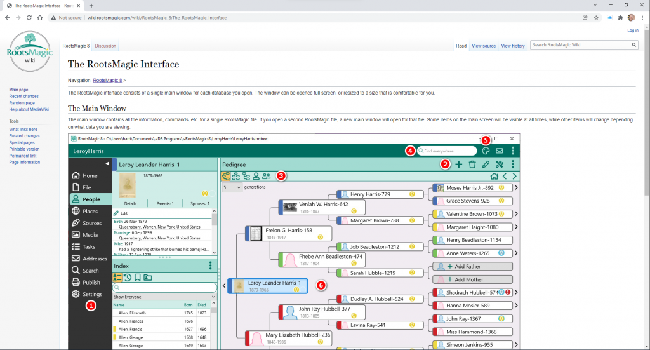Switch to the single Individual view icon
The image size is (650, 350).
[x=256, y=176]
